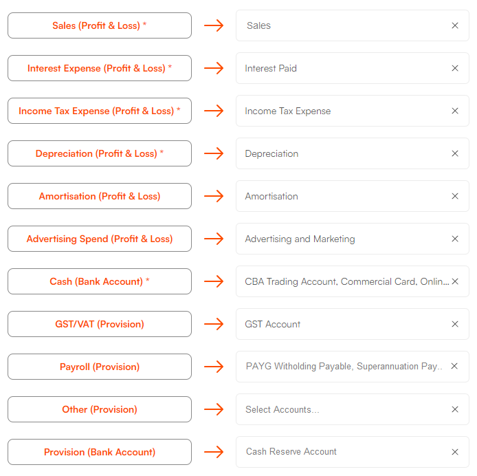The image size is (477, 476).
Task: Clear the Sales account mapping with X
Action: coord(455,25)
